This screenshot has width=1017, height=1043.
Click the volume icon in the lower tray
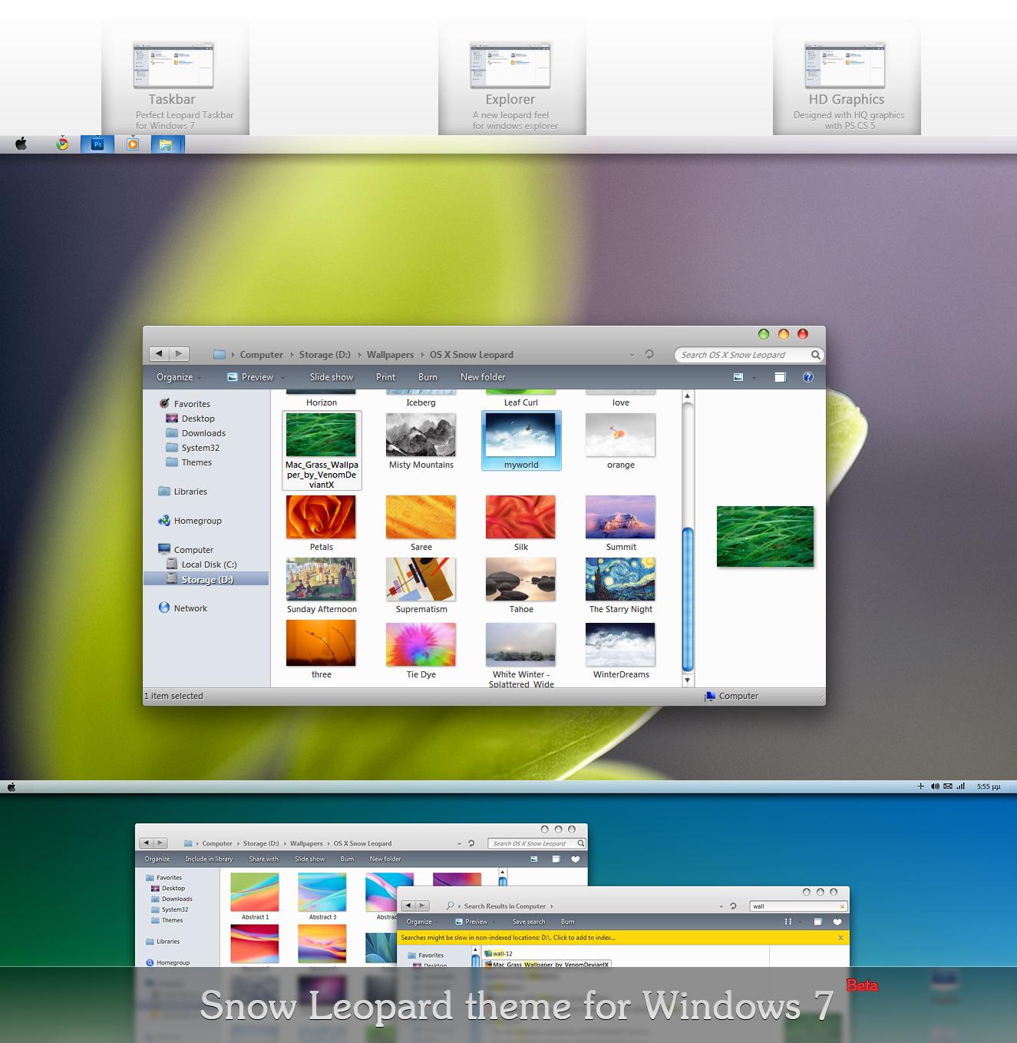[x=935, y=786]
